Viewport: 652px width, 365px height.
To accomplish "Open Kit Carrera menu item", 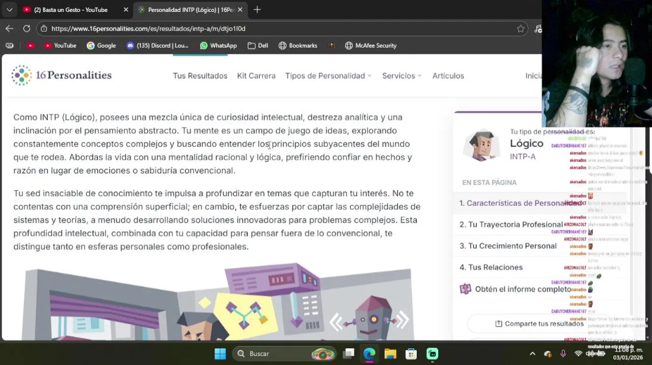I will (x=256, y=76).
